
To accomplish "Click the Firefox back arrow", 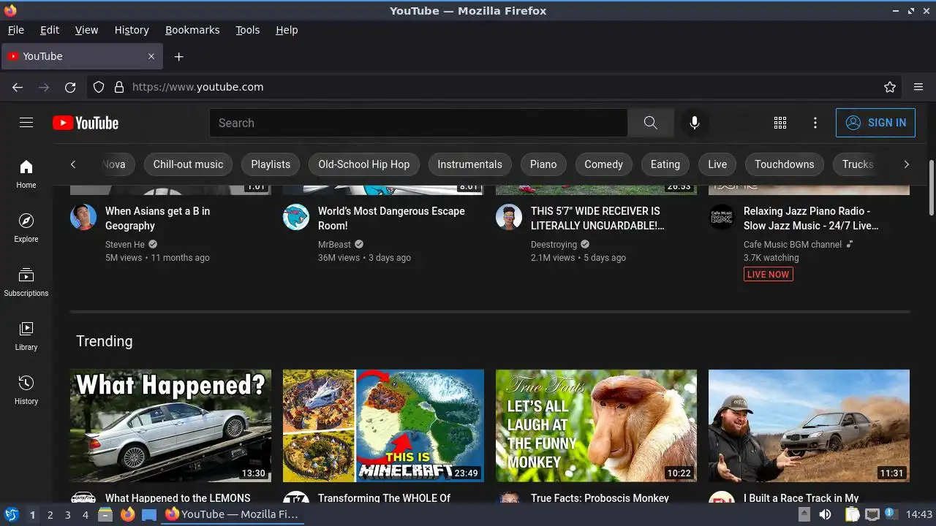I will click(x=18, y=87).
